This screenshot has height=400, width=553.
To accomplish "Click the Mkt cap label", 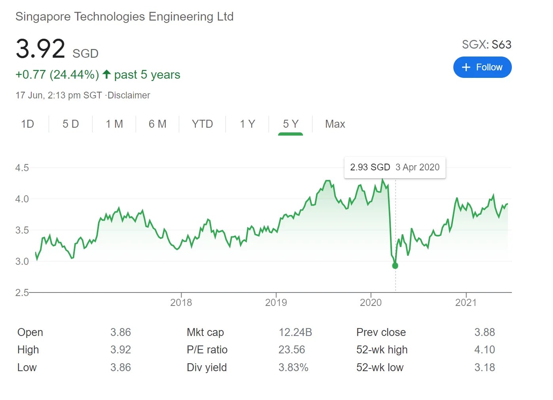I will [x=205, y=332].
